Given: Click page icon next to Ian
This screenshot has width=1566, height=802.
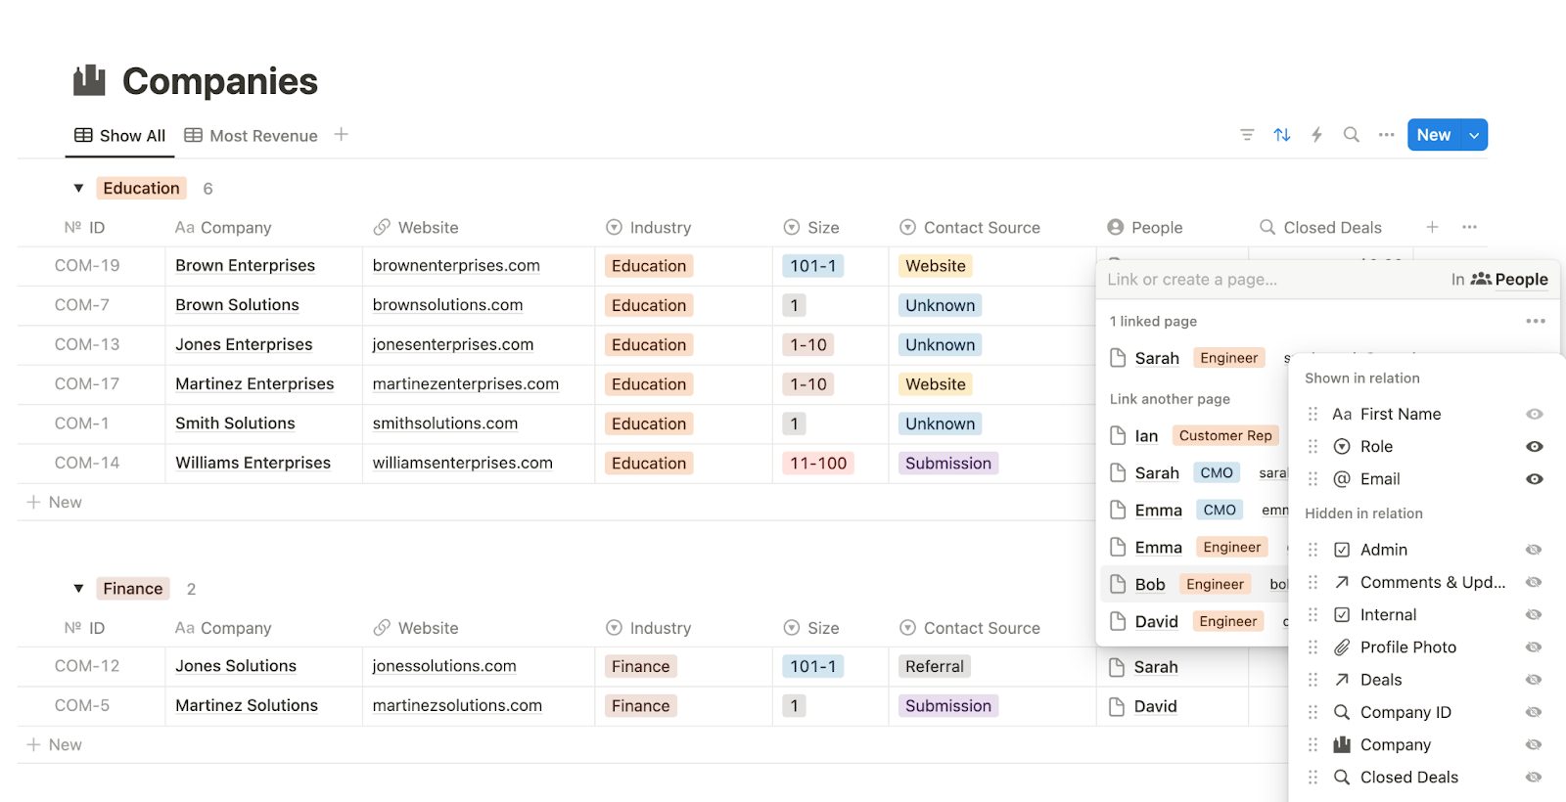Looking at the screenshot, I should click(x=1118, y=435).
